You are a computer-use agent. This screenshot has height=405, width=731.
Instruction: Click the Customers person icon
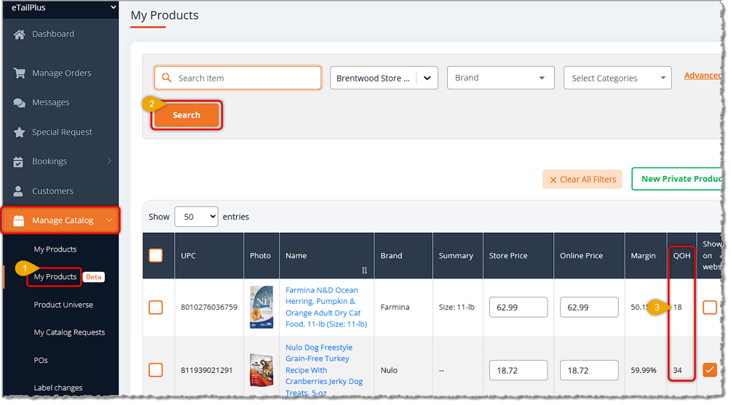pyautogui.click(x=18, y=191)
